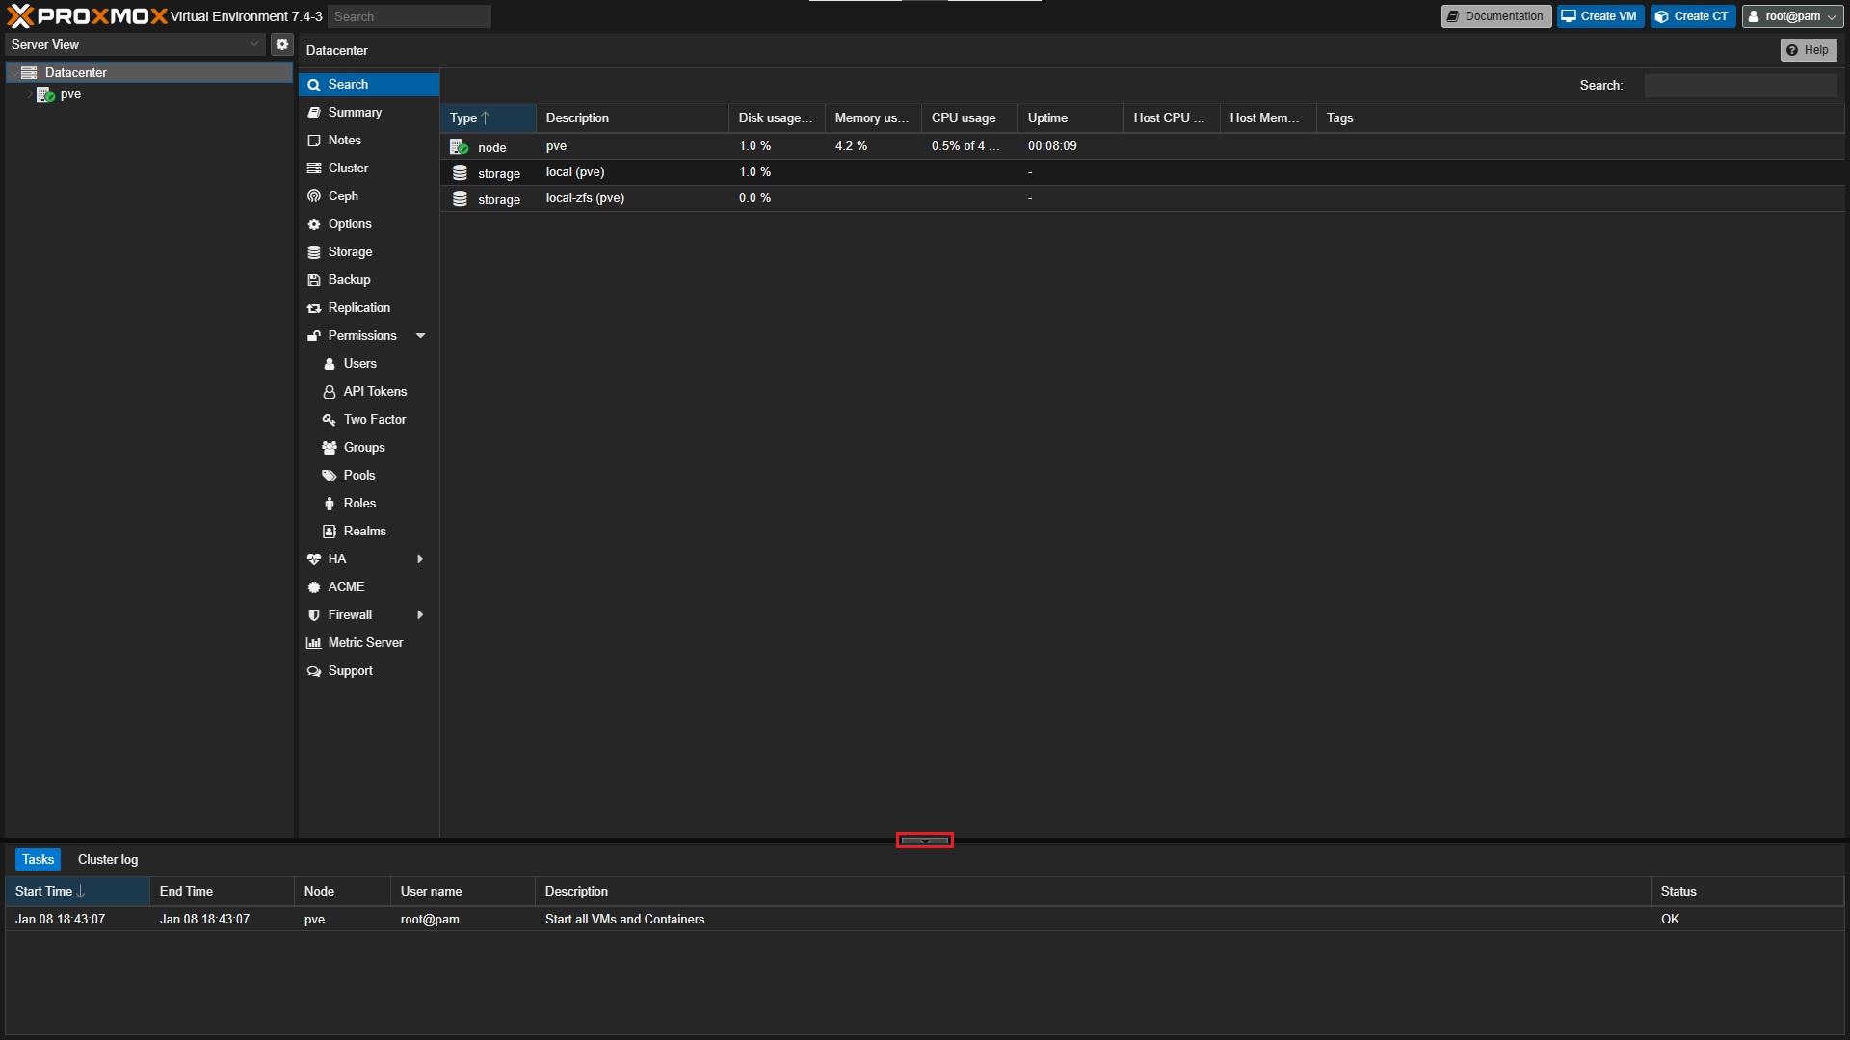Click the HA heartbeat icon
This screenshot has width=1850, height=1040.
pos(314,559)
